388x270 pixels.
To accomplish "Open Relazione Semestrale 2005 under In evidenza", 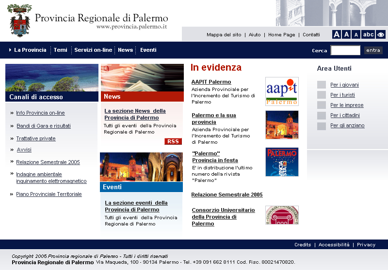I will point(227,195).
